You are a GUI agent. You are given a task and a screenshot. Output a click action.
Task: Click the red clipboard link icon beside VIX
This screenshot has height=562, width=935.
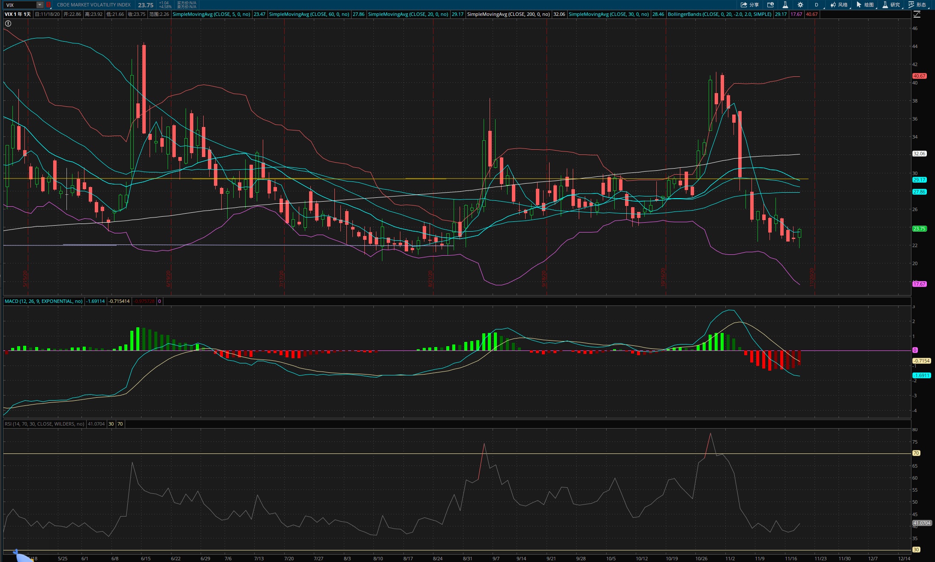point(48,5)
